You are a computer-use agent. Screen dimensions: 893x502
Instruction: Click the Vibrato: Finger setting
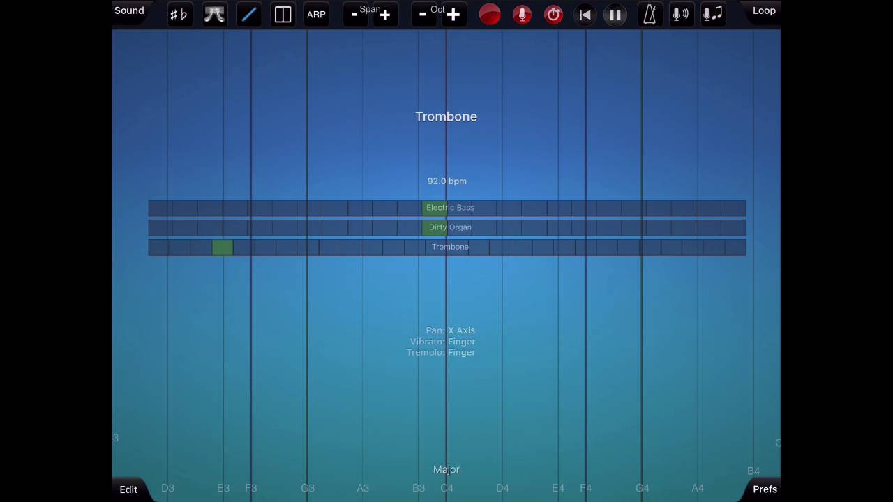coord(443,342)
